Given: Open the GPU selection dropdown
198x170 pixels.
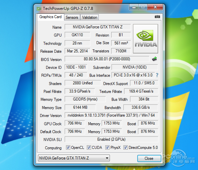Looking at the screenshot, I should pyautogui.click(x=74, y=158).
